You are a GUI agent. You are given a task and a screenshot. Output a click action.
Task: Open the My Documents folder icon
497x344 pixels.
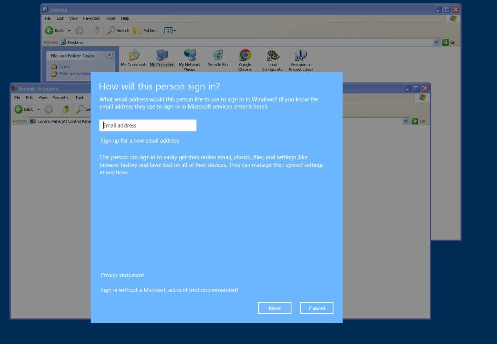pos(134,55)
